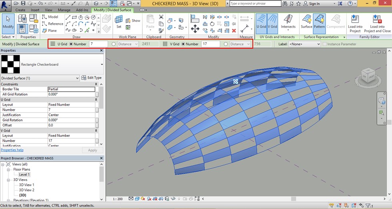Click Show work plane
This screenshot has height=209, width=392.
[x=133, y=20]
